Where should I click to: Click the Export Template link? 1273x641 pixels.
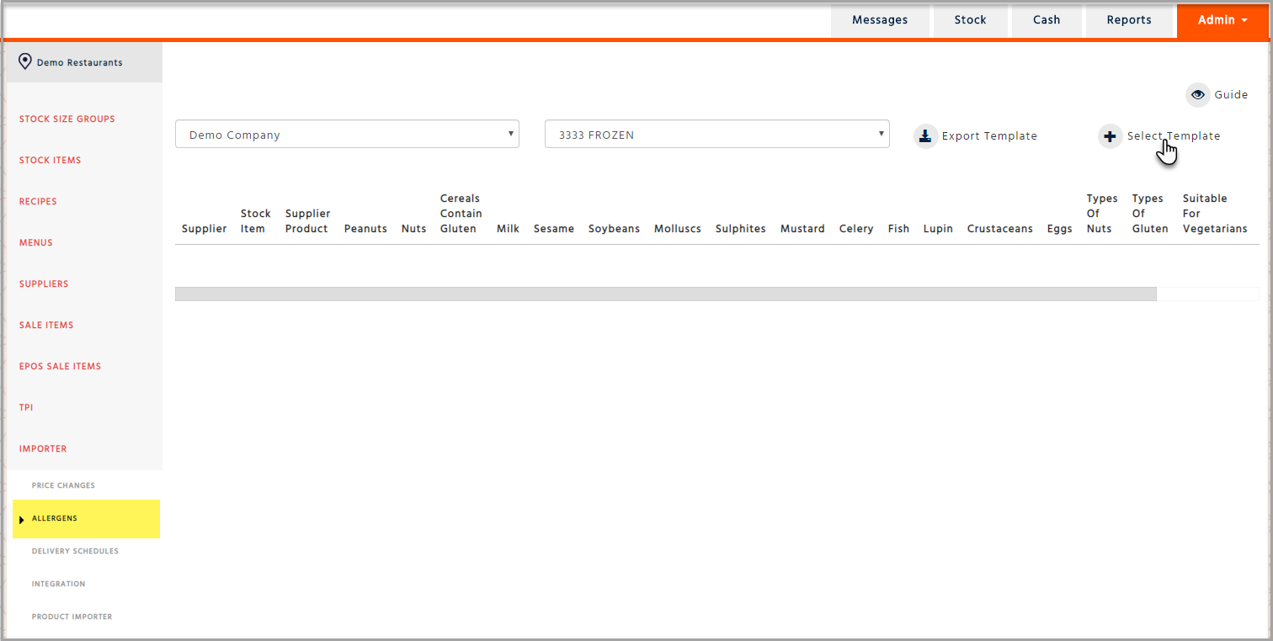tap(989, 136)
